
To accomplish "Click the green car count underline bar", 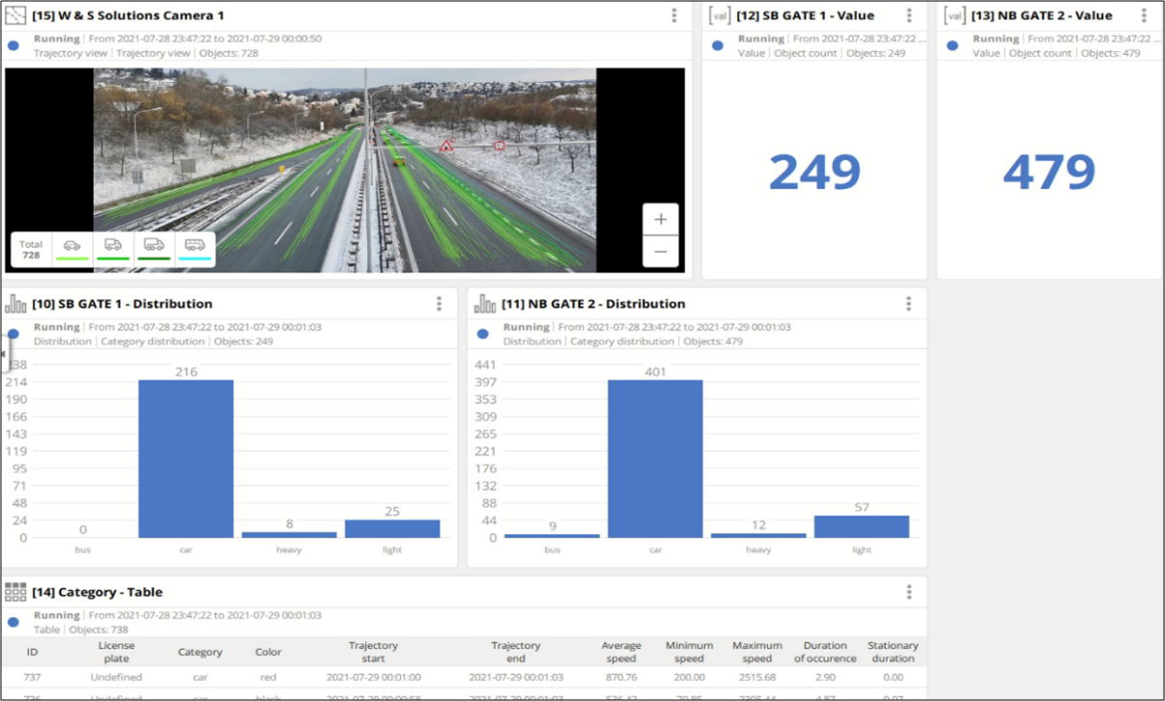I will coord(71,259).
